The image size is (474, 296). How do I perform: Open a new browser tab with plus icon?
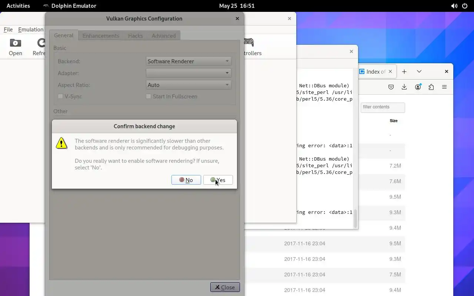point(404,71)
